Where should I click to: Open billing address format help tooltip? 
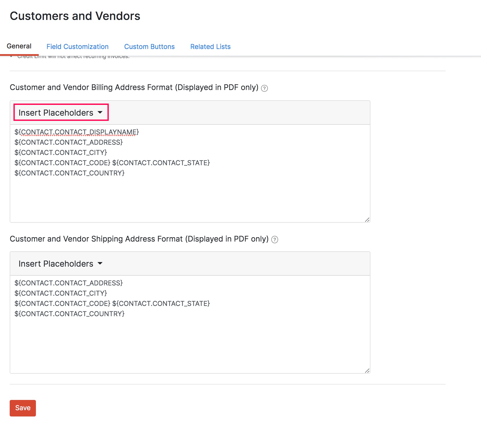tap(265, 88)
